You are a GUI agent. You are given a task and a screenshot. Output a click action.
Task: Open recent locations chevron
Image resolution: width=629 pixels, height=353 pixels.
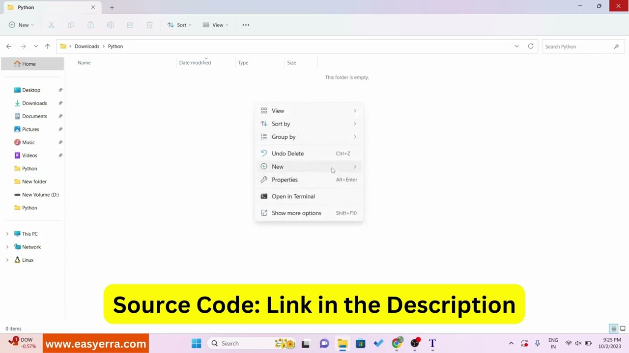[35, 46]
